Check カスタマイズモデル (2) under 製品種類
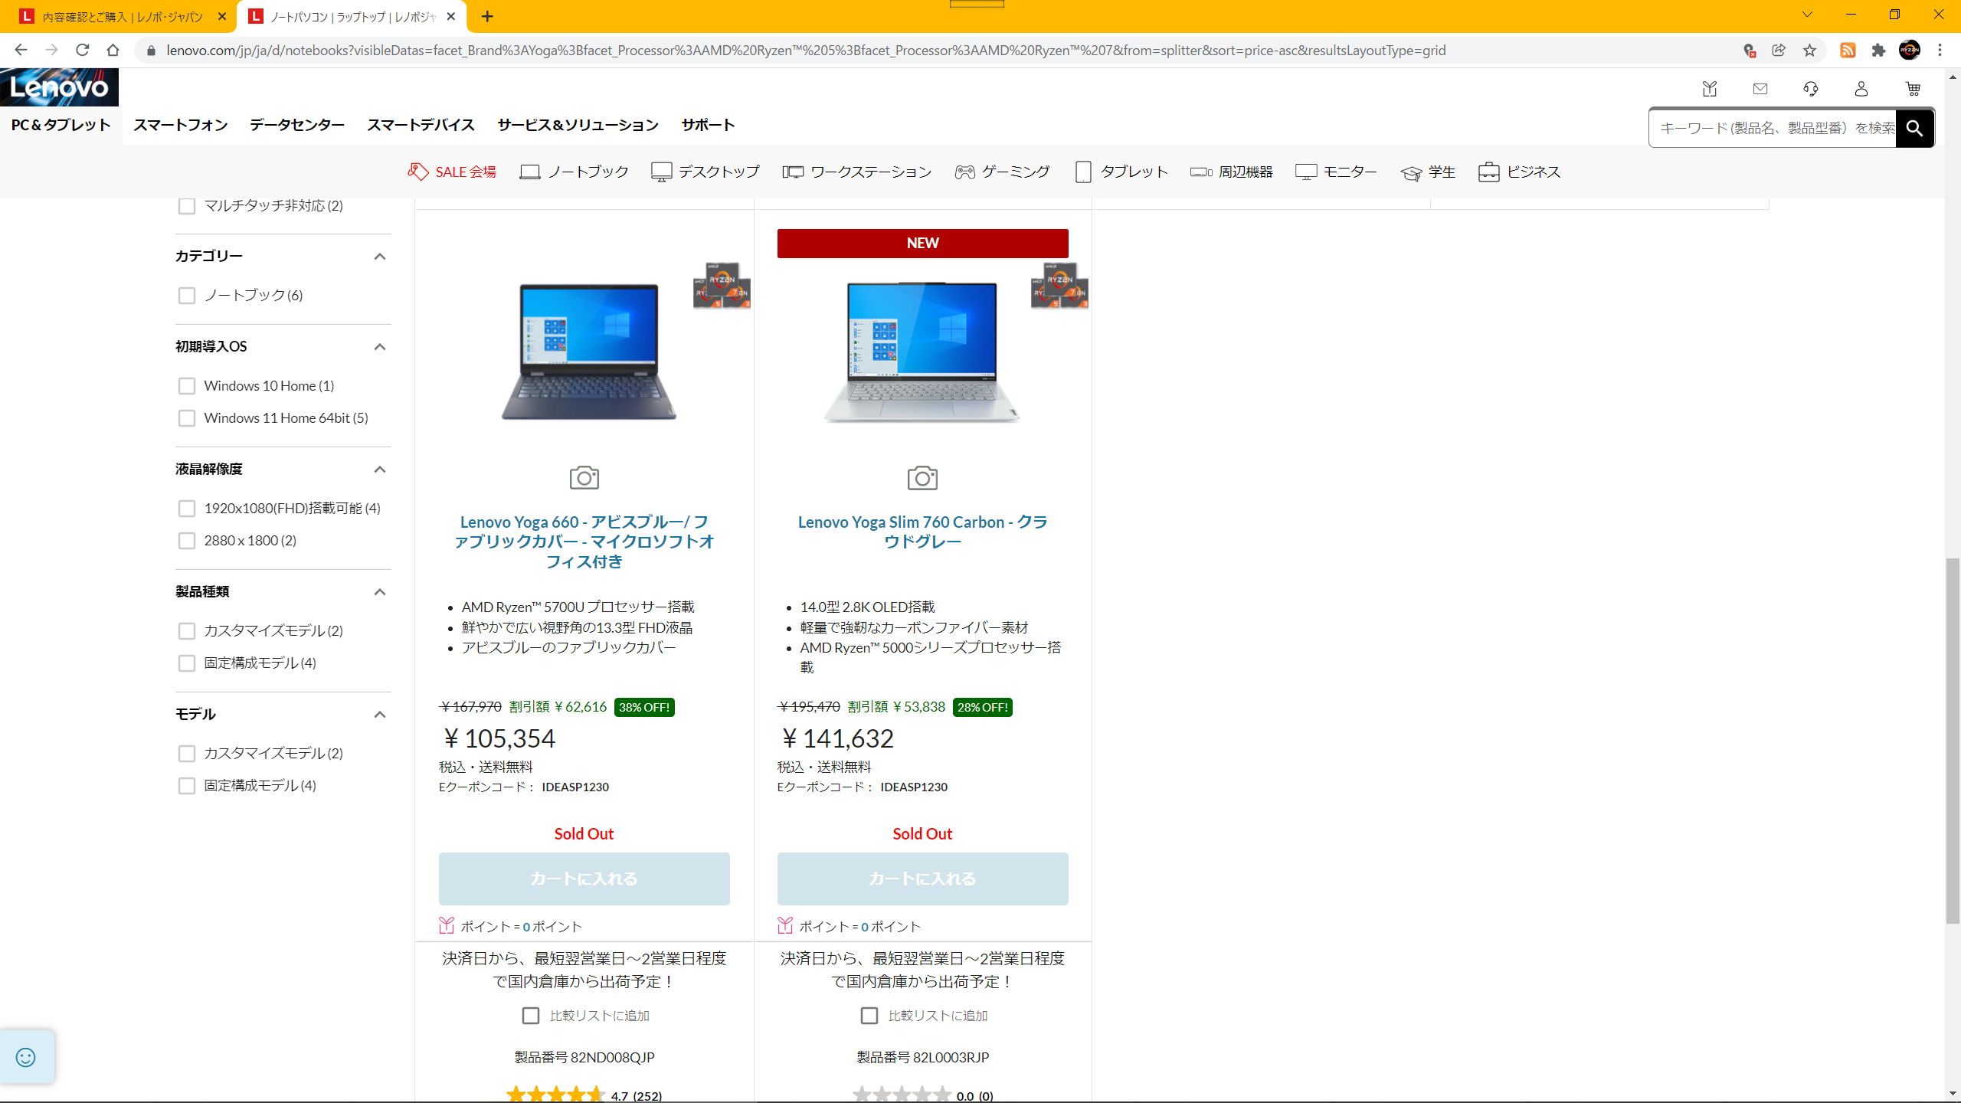The image size is (1961, 1103). tap(187, 631)
